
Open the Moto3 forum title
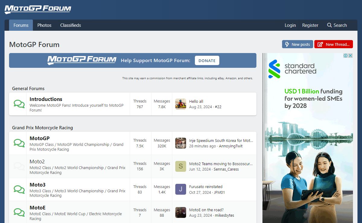click(37, 185)
